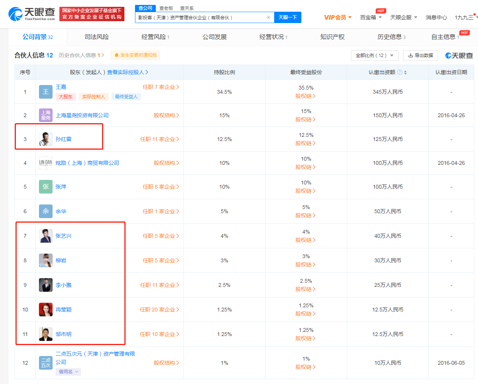Click the 二点五次 company logo icon
478x384 pixels.
tap(46, 363)
